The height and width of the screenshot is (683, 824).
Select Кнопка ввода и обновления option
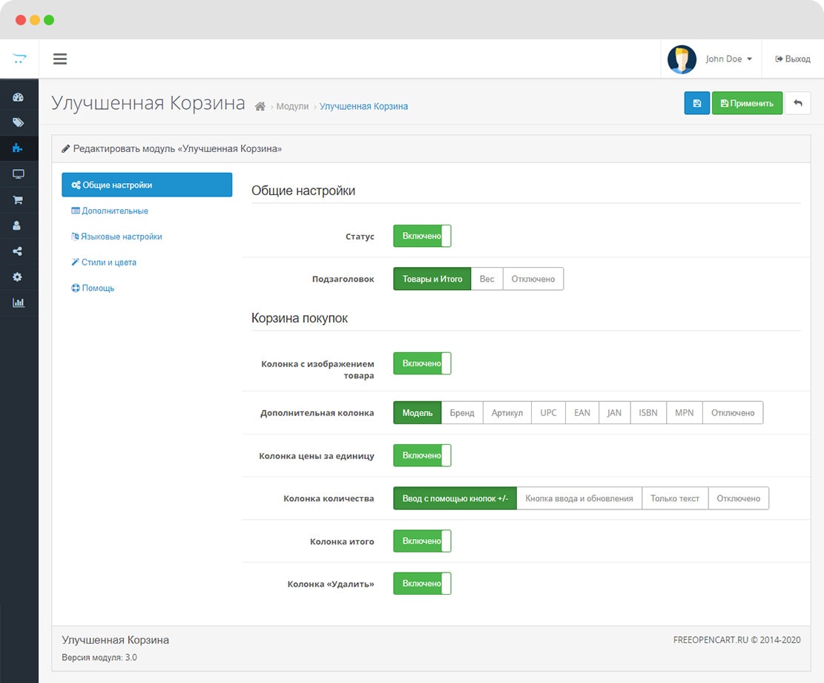click(579, 498)
